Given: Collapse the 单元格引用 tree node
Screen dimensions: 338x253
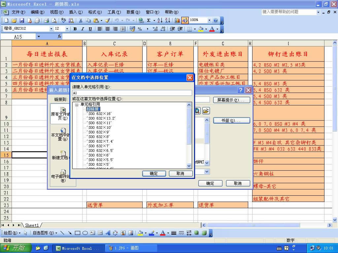Looking at the screenshot, I should point(77,105).
